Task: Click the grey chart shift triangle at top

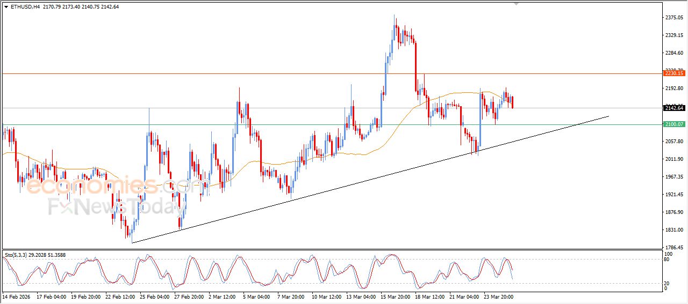Action: pos(517,4)
